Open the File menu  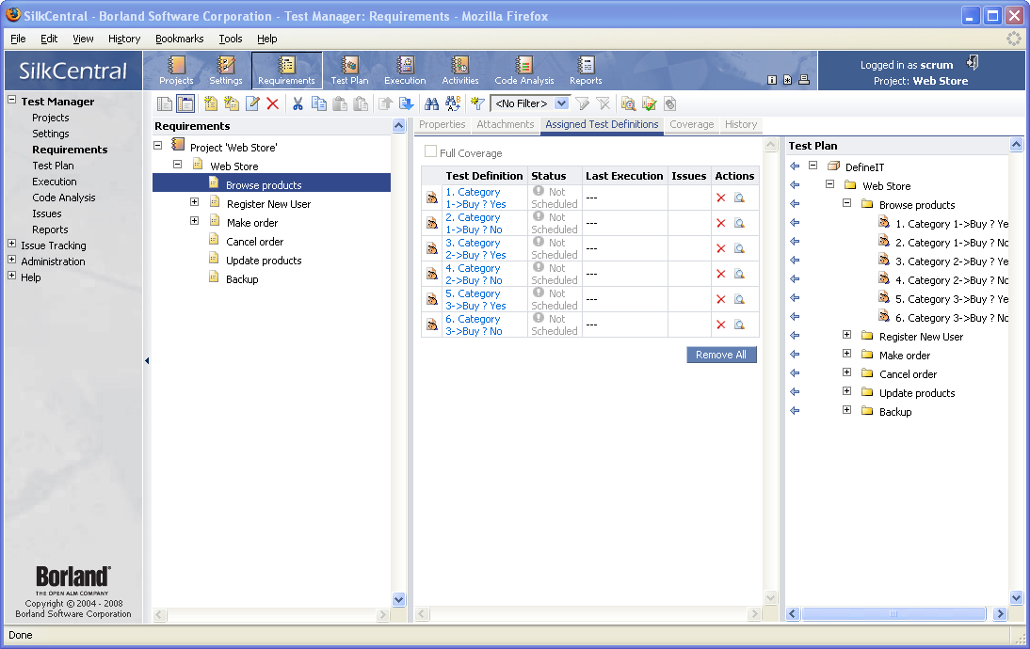[19, 39]
